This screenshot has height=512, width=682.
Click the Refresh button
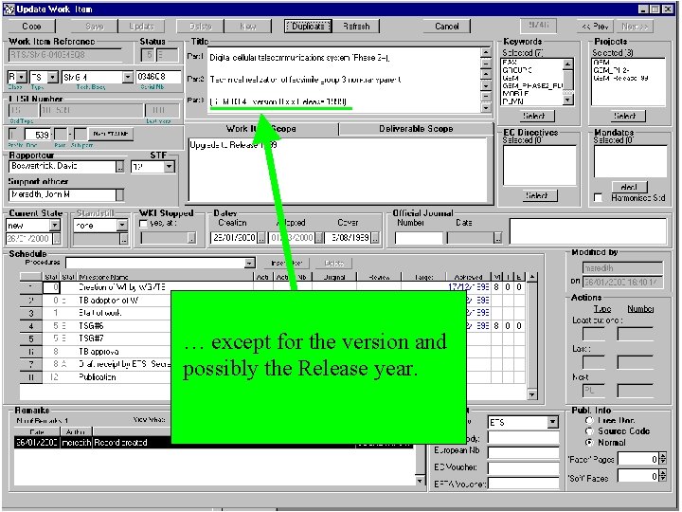tap(356, 27)
